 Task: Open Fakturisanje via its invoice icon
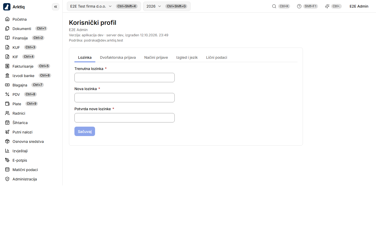[7, 66]
